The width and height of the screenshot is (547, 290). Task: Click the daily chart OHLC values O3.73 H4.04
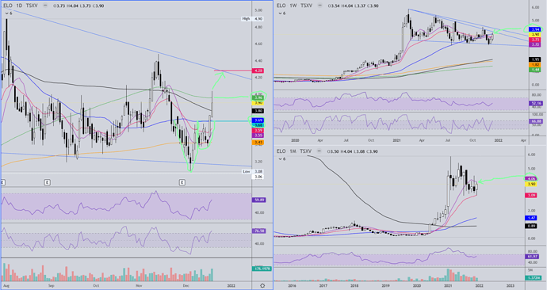click(78, 6)
